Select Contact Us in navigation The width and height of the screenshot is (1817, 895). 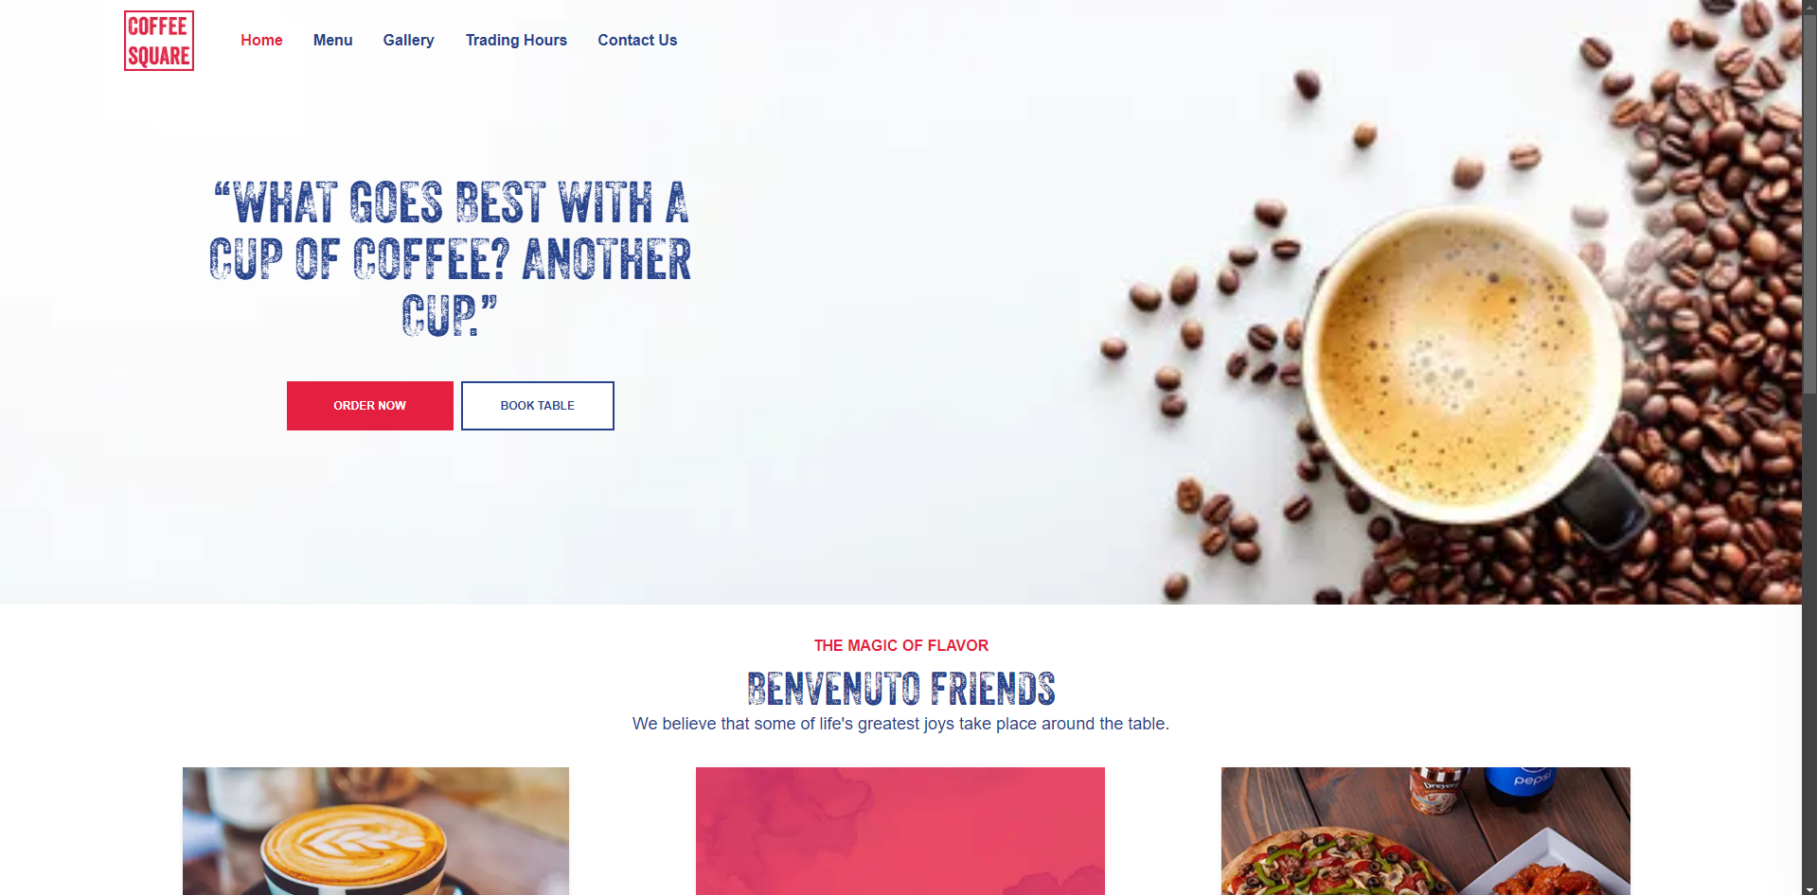pyautogui.click(x=637, y=40)
